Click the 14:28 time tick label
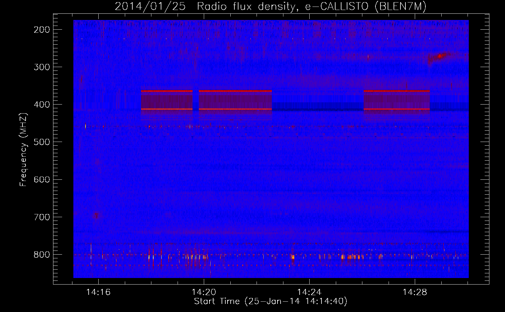Screen dimensions: 505x312 click(415, 292)
